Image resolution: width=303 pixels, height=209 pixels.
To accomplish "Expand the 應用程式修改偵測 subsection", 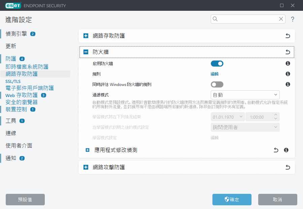I will [88, 150].
